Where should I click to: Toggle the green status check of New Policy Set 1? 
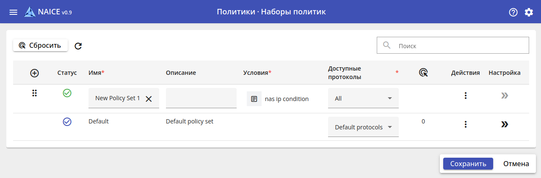point(67,93)
